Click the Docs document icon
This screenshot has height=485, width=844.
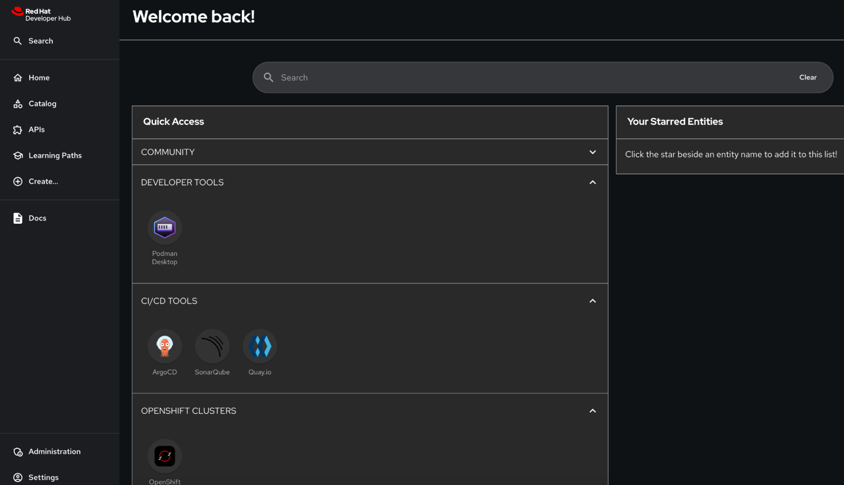[18, 218]
